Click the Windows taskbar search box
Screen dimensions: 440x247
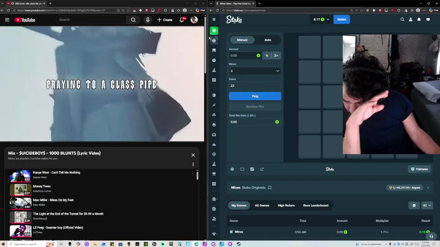[x=26, y=244]
